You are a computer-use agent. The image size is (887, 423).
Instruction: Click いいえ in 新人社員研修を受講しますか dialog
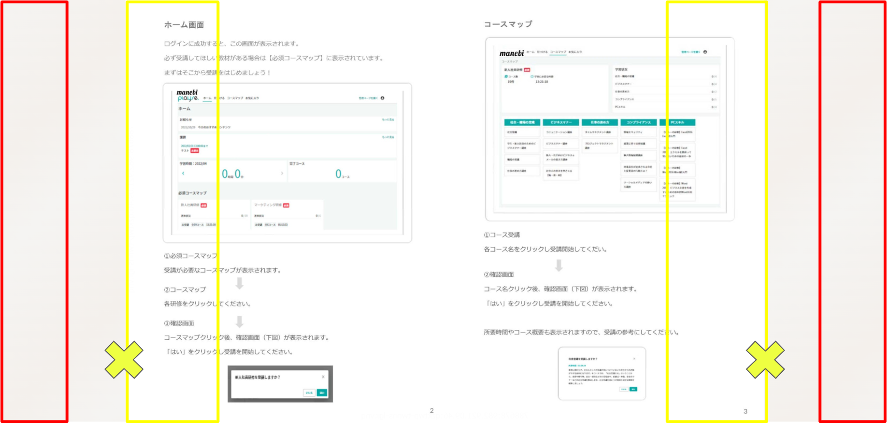[x=310, y=393]
